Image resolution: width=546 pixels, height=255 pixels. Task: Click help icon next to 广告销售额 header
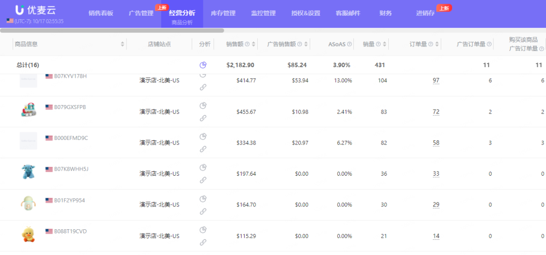(x=299, y=44)
